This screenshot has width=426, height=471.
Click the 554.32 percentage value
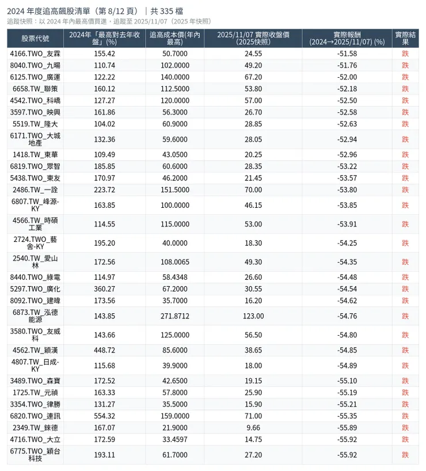pyautogui.click(x=104, y=416)
